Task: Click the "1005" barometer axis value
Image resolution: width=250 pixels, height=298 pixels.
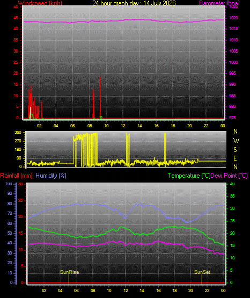Action: point(234,51)
